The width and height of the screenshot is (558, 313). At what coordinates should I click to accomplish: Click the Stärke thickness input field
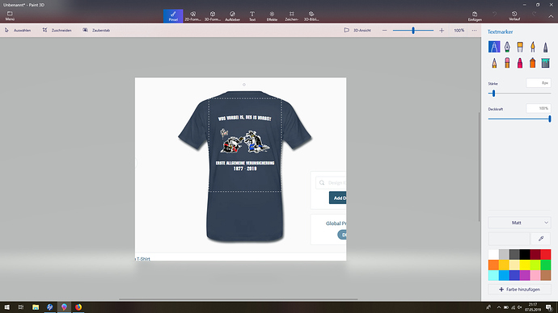coord(538,83)
